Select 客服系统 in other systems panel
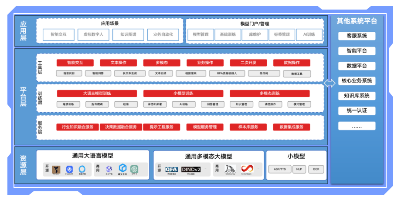Image resolution: width=401 pixels, height=200 pixels. (357, 36)
